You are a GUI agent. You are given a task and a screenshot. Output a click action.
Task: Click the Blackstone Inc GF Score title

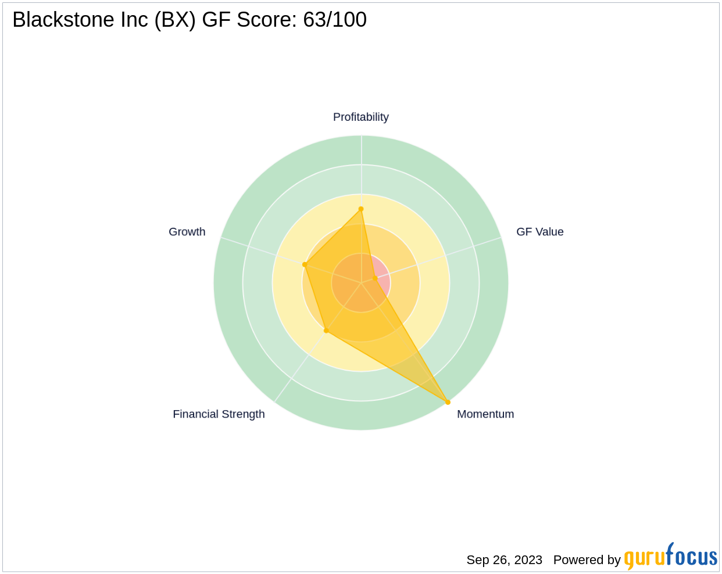(x=190, y=20)
